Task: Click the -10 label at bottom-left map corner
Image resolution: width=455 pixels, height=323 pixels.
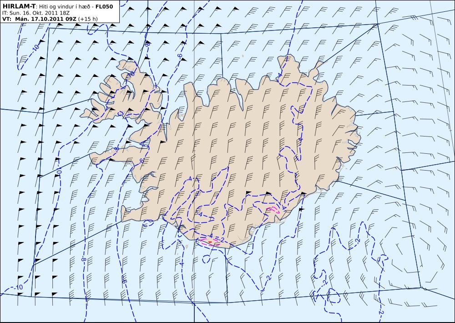Action: (18, 288)
